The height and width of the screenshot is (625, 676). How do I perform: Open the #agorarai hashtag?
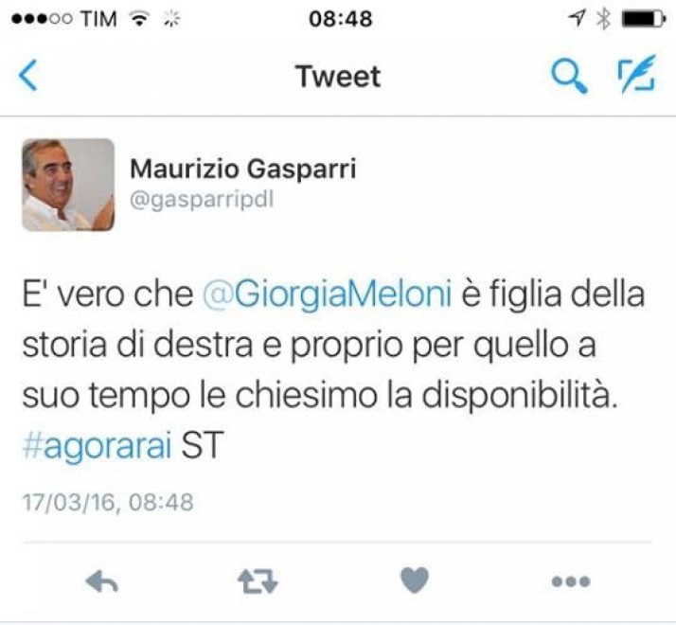[x=97, y=445]
